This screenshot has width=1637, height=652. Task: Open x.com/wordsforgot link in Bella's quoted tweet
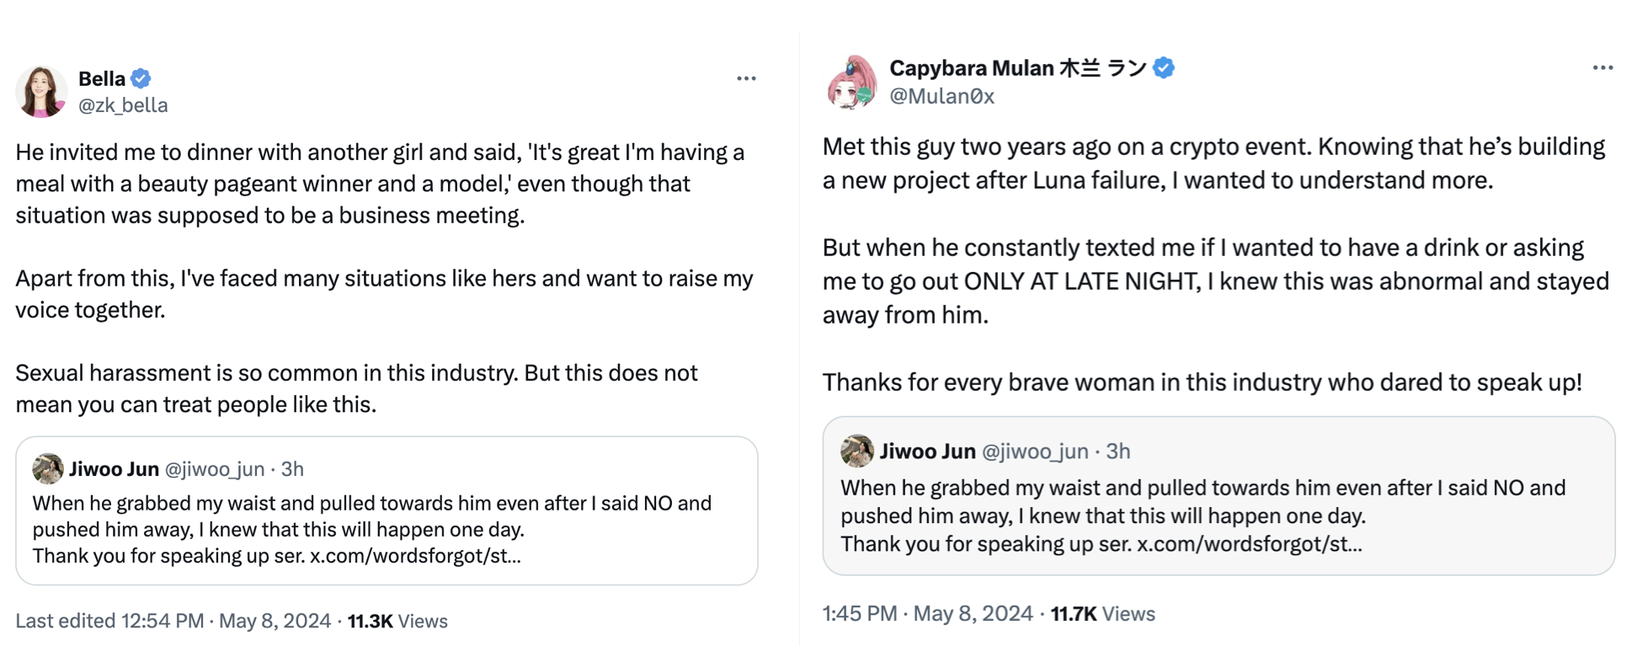415,556
